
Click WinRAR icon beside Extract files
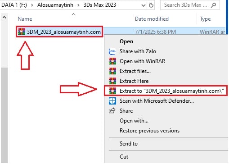112,71
